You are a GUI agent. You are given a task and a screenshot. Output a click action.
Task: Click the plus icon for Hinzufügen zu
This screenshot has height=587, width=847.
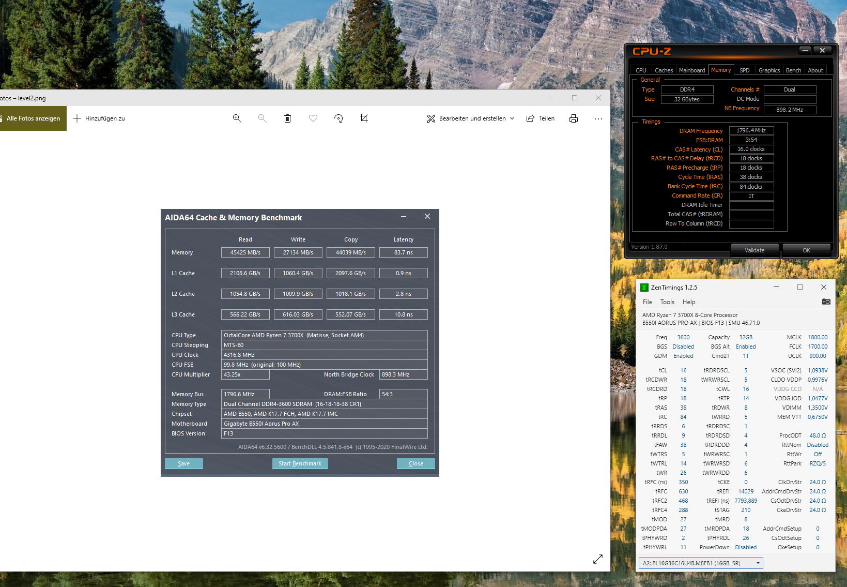[x=77, y=118]
